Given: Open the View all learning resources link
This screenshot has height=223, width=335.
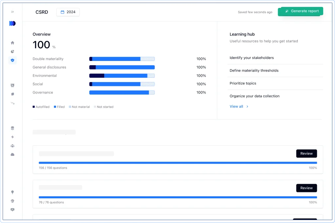Looking at the screenshot, I should pyautogui.click(x=236, y=106).
